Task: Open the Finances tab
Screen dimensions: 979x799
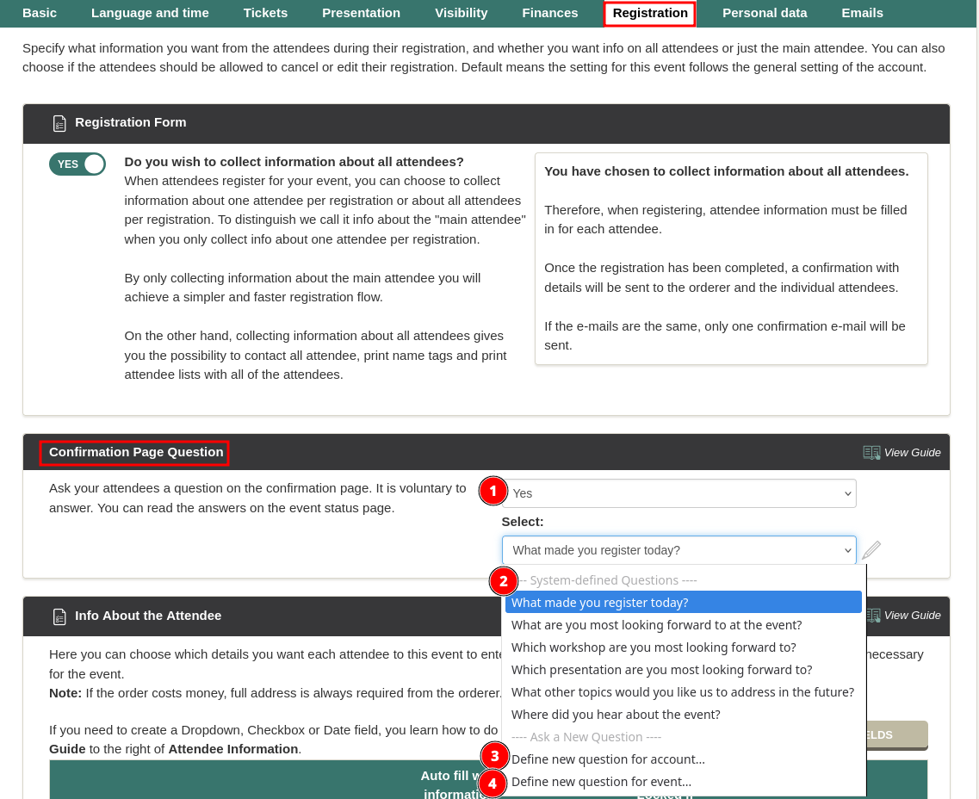Action: [x=550, y=13]
